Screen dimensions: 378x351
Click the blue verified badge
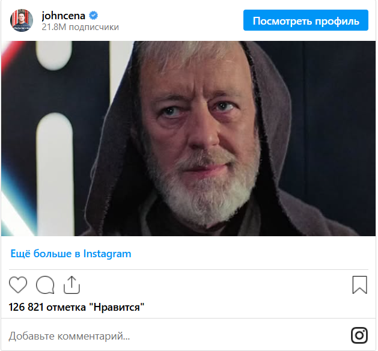(94, 16)
